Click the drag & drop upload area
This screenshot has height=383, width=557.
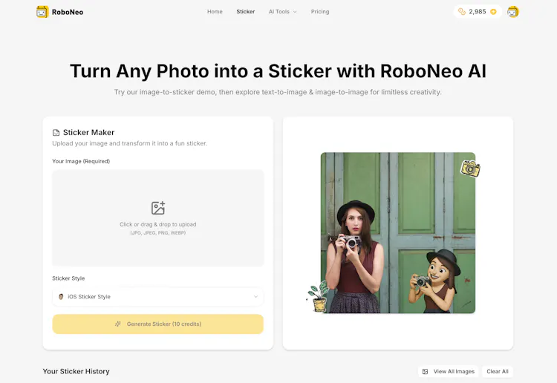click(x=157, y=218)
